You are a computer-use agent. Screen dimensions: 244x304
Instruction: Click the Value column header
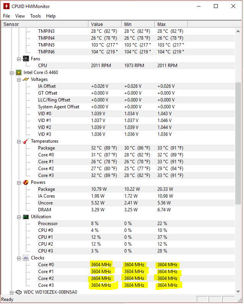[105, 24]
